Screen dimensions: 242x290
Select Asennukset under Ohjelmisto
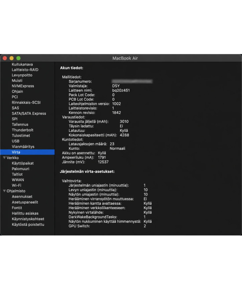(22, 196)
